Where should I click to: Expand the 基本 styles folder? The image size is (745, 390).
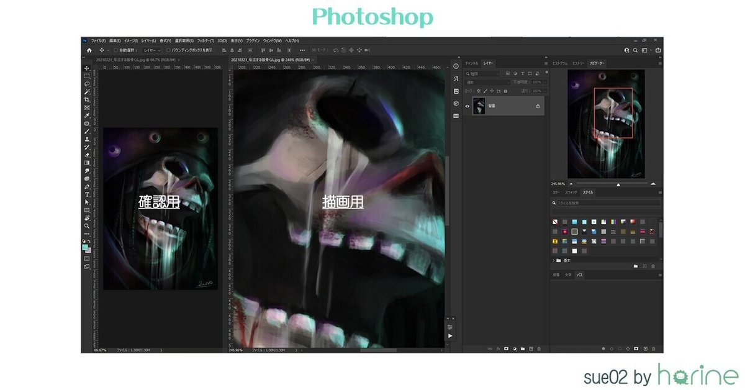pos(553,260)
